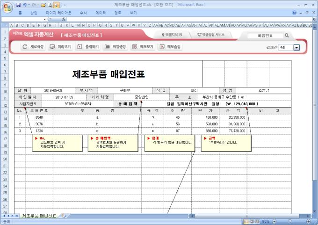Expand the Name Box dropdown arrow
This screenshot has width=318, height=225.
pos(44,19)
